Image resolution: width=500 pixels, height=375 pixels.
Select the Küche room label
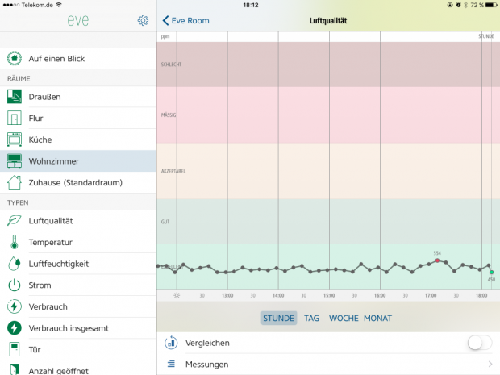point(40,140)
